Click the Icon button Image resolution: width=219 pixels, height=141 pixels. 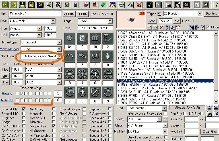click(152, 21)
